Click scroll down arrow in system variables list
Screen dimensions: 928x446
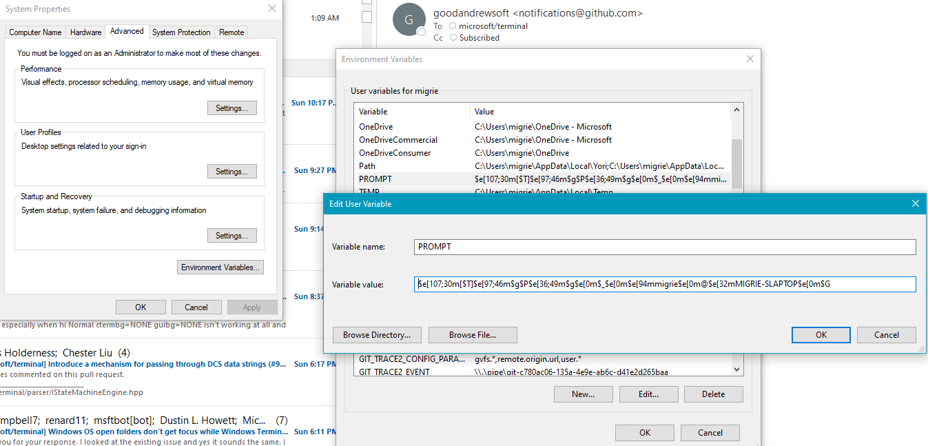(737, 369)
